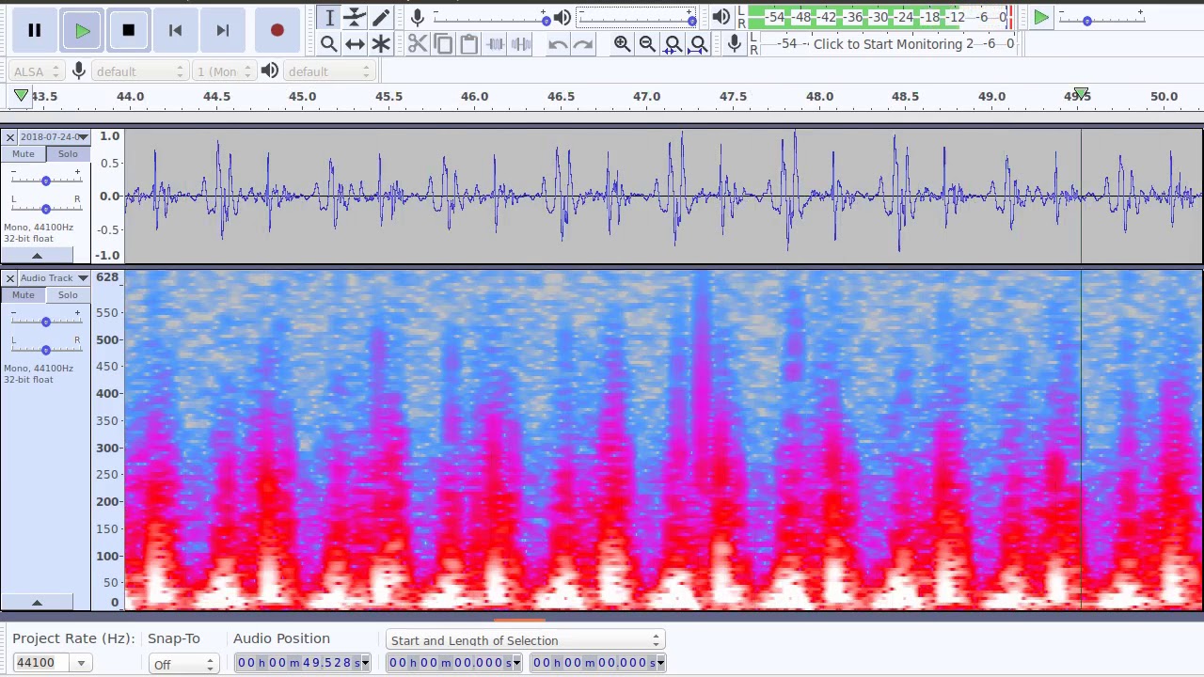Skip to start of the project
The height and width of the screenshot is (677, 1204).
pyautogui.click(x=175, y=30)
